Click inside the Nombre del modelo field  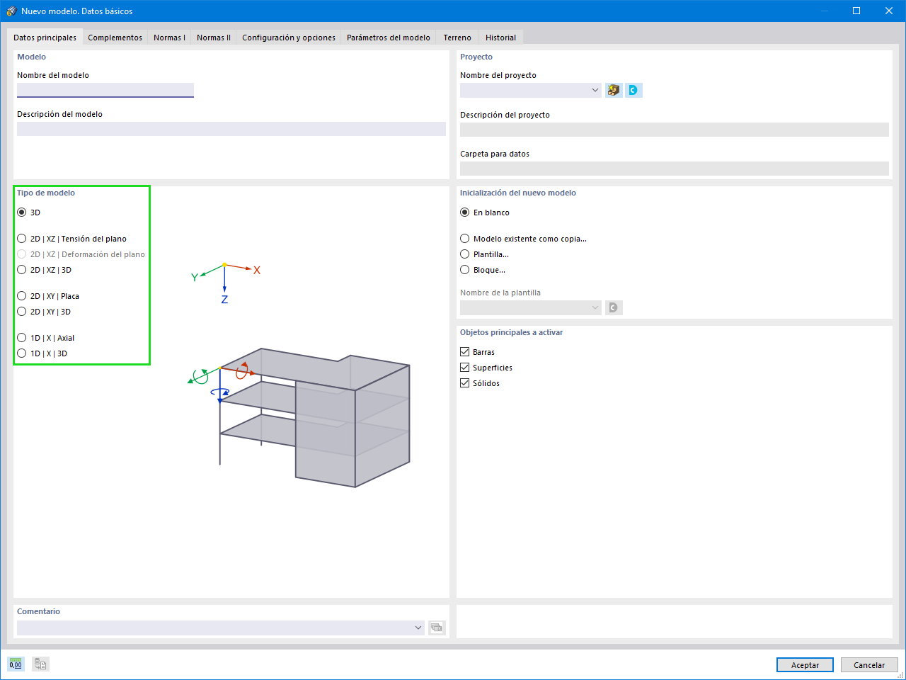105,90
